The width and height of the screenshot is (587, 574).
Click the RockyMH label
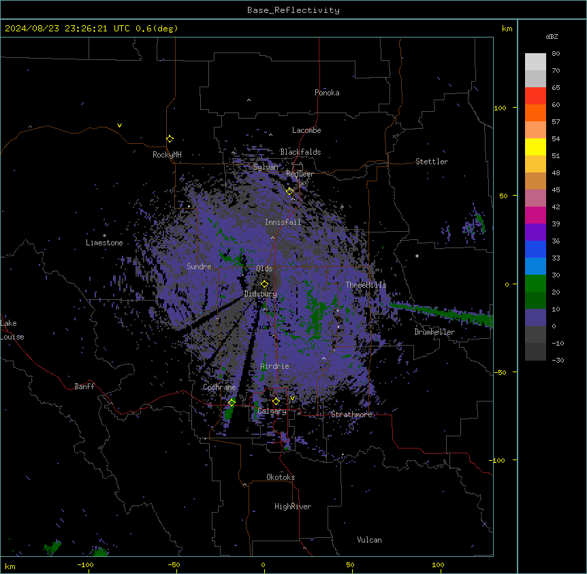coord(167,155)
